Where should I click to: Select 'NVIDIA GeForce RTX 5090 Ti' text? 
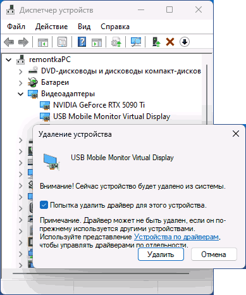tap(99, 105)
